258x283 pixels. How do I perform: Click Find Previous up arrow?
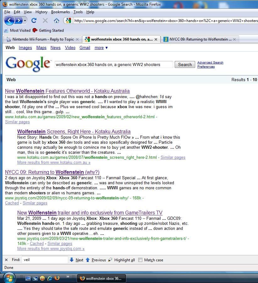tap(96, 260)
